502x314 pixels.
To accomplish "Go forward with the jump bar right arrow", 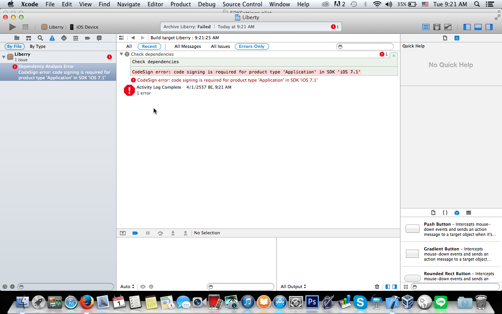I will [x=142, y=38].
